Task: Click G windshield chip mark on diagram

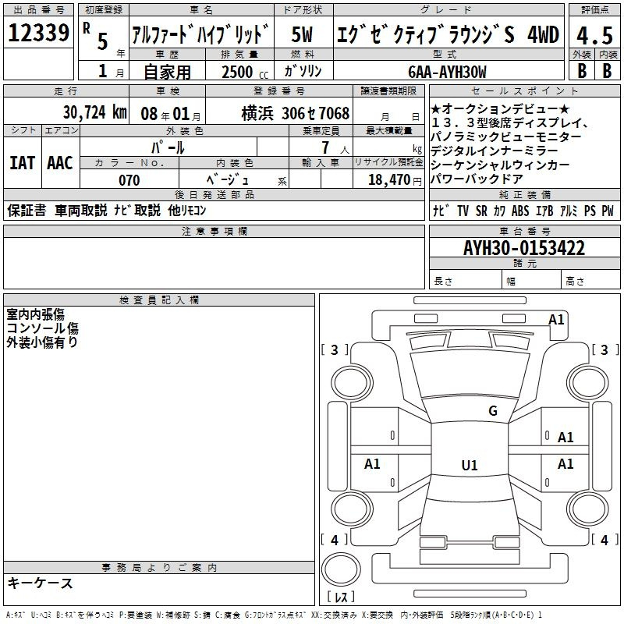Action: coord(493,411)
